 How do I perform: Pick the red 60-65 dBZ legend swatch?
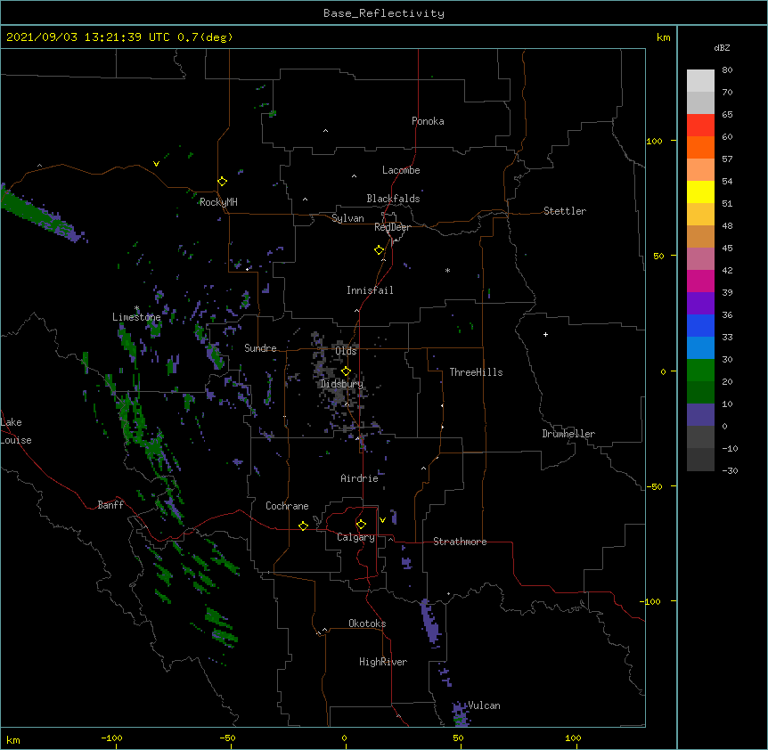[700, 125]
